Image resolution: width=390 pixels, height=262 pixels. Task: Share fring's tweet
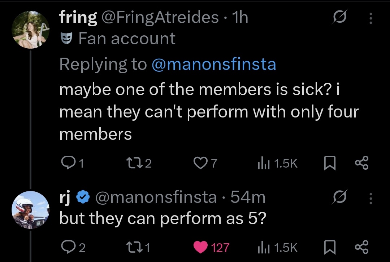pyautogui.click(x=361, y=164)
